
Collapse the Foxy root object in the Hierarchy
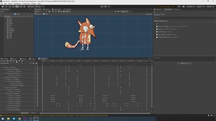click(x=4, y=16)
